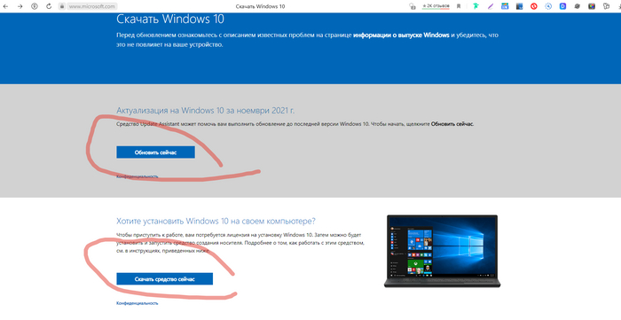Open the colorful dark square extension icon
The image size is (621, 320).
(x=592, y=6)
